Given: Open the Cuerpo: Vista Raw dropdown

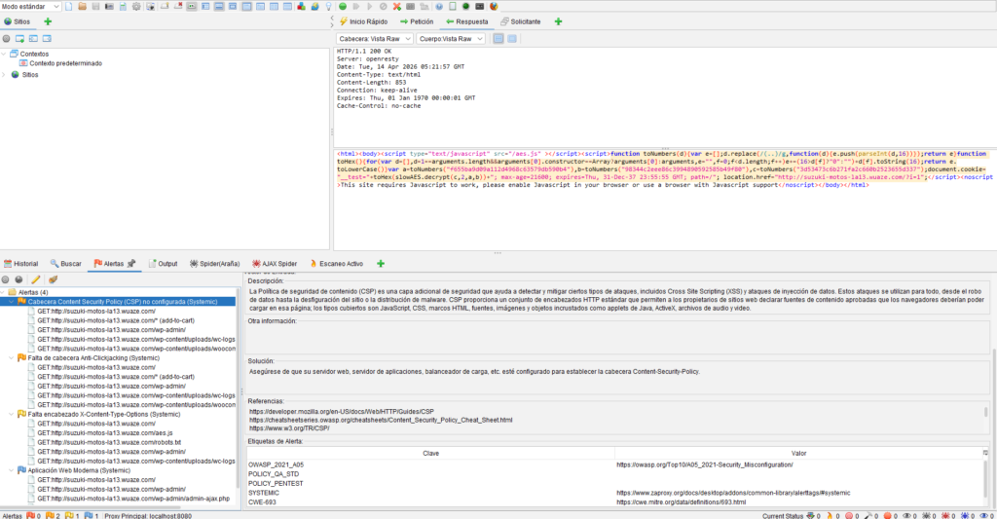Looking at the screenshot, I should (x=451, y=39).
